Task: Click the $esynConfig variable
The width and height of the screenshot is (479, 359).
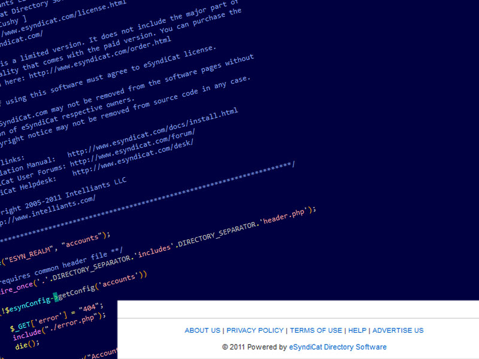Action: pos(28,305)
